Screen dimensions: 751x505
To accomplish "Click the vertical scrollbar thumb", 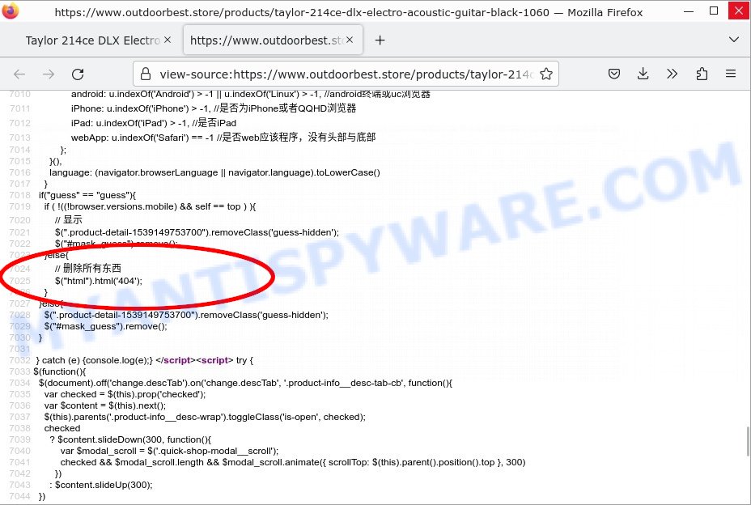I will tap(748, 441).
